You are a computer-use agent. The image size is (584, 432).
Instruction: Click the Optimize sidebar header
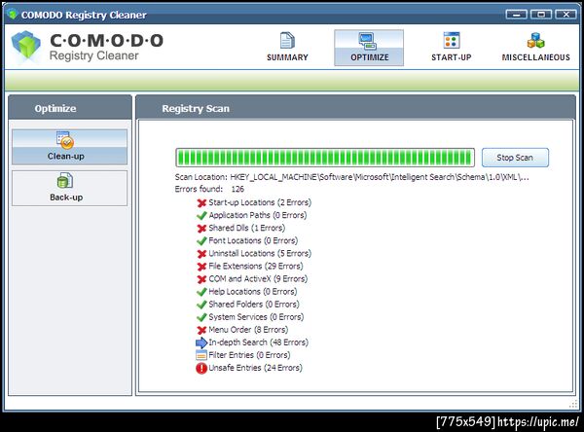click(x=70, y=108)
